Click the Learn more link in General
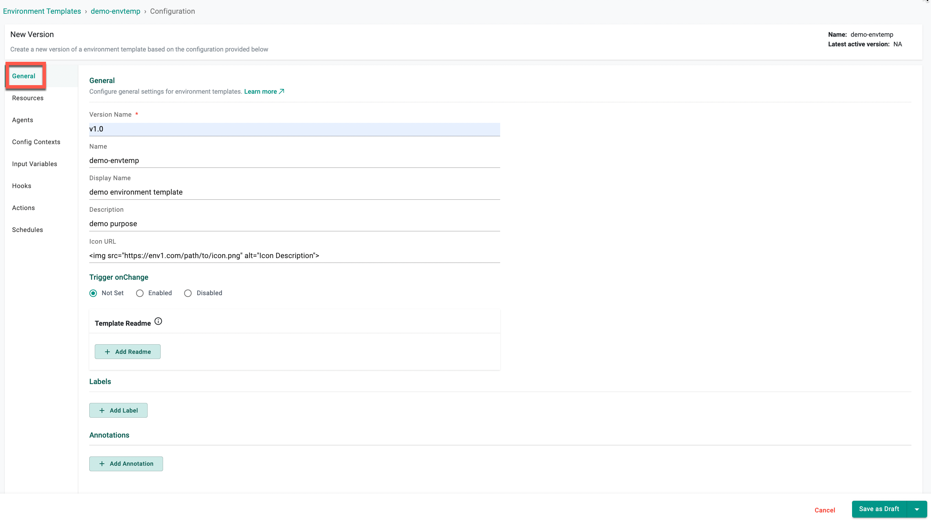Viewport: 931px width, 521px height. pos(264,91)
